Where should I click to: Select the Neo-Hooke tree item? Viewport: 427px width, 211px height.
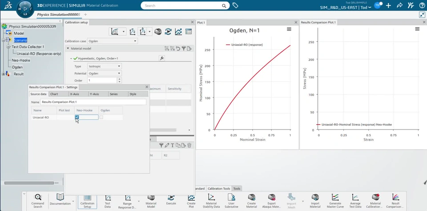coord(21,60)
